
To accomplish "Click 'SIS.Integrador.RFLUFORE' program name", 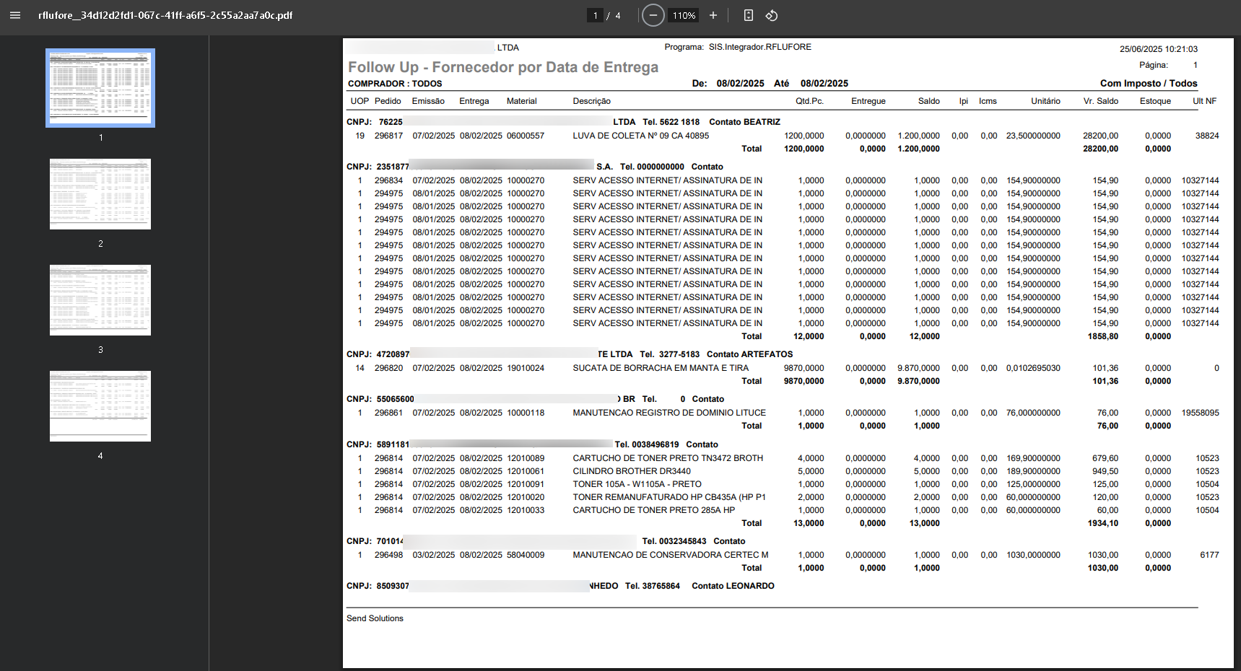I will click(759, 47).
